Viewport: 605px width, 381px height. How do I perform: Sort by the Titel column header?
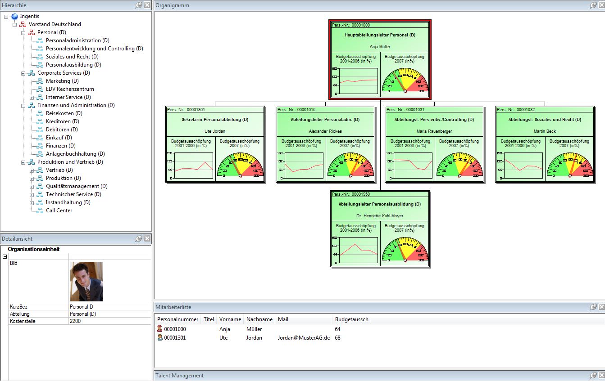pos(209,319)
